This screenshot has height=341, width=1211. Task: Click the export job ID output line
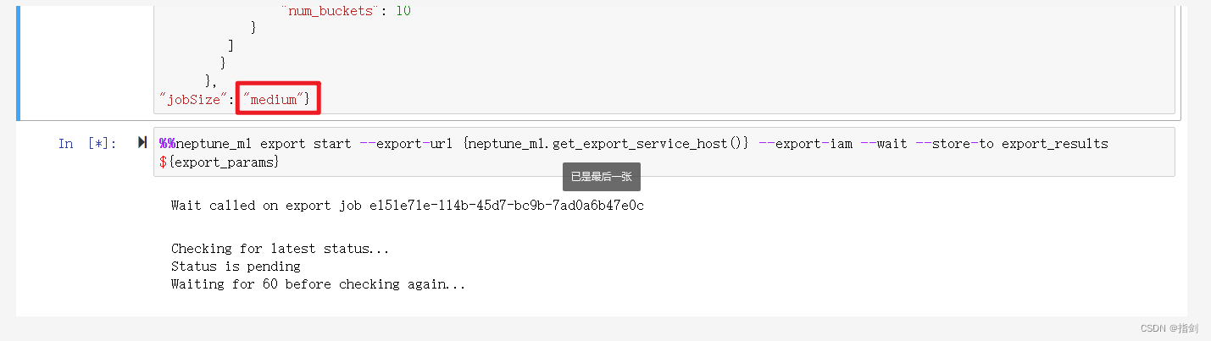[408, 206]
